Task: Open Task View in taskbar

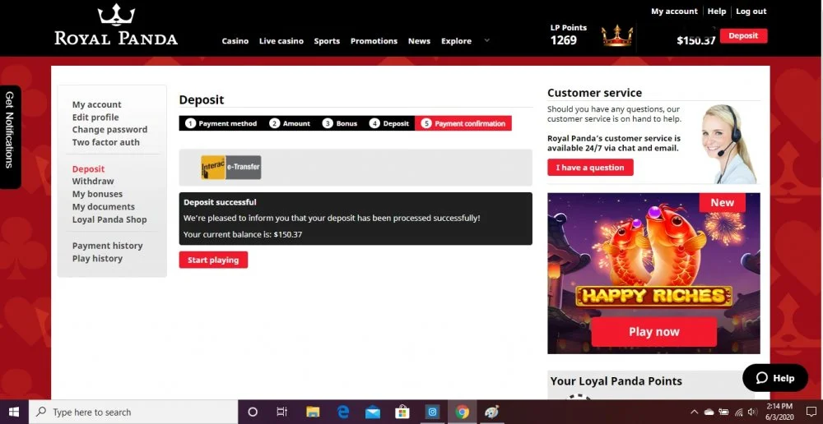Action: 281,412
